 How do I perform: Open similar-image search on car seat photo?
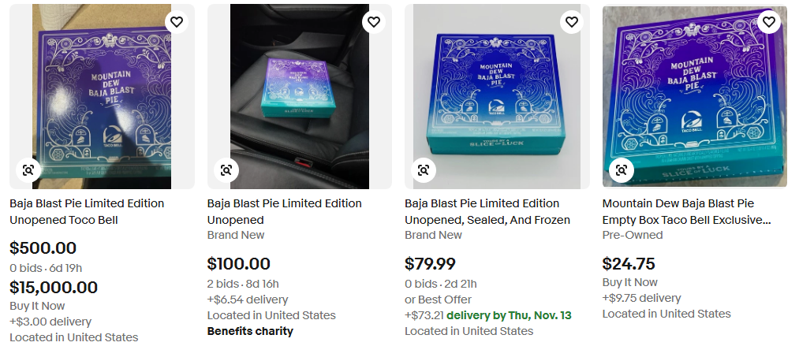(226, 170)
